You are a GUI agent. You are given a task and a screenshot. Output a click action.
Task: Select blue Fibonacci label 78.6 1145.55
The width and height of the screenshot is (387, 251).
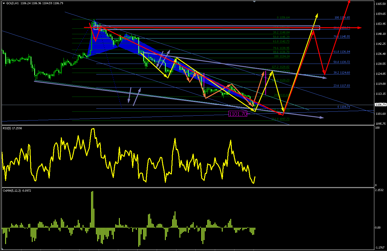click(x=341, y=36)
